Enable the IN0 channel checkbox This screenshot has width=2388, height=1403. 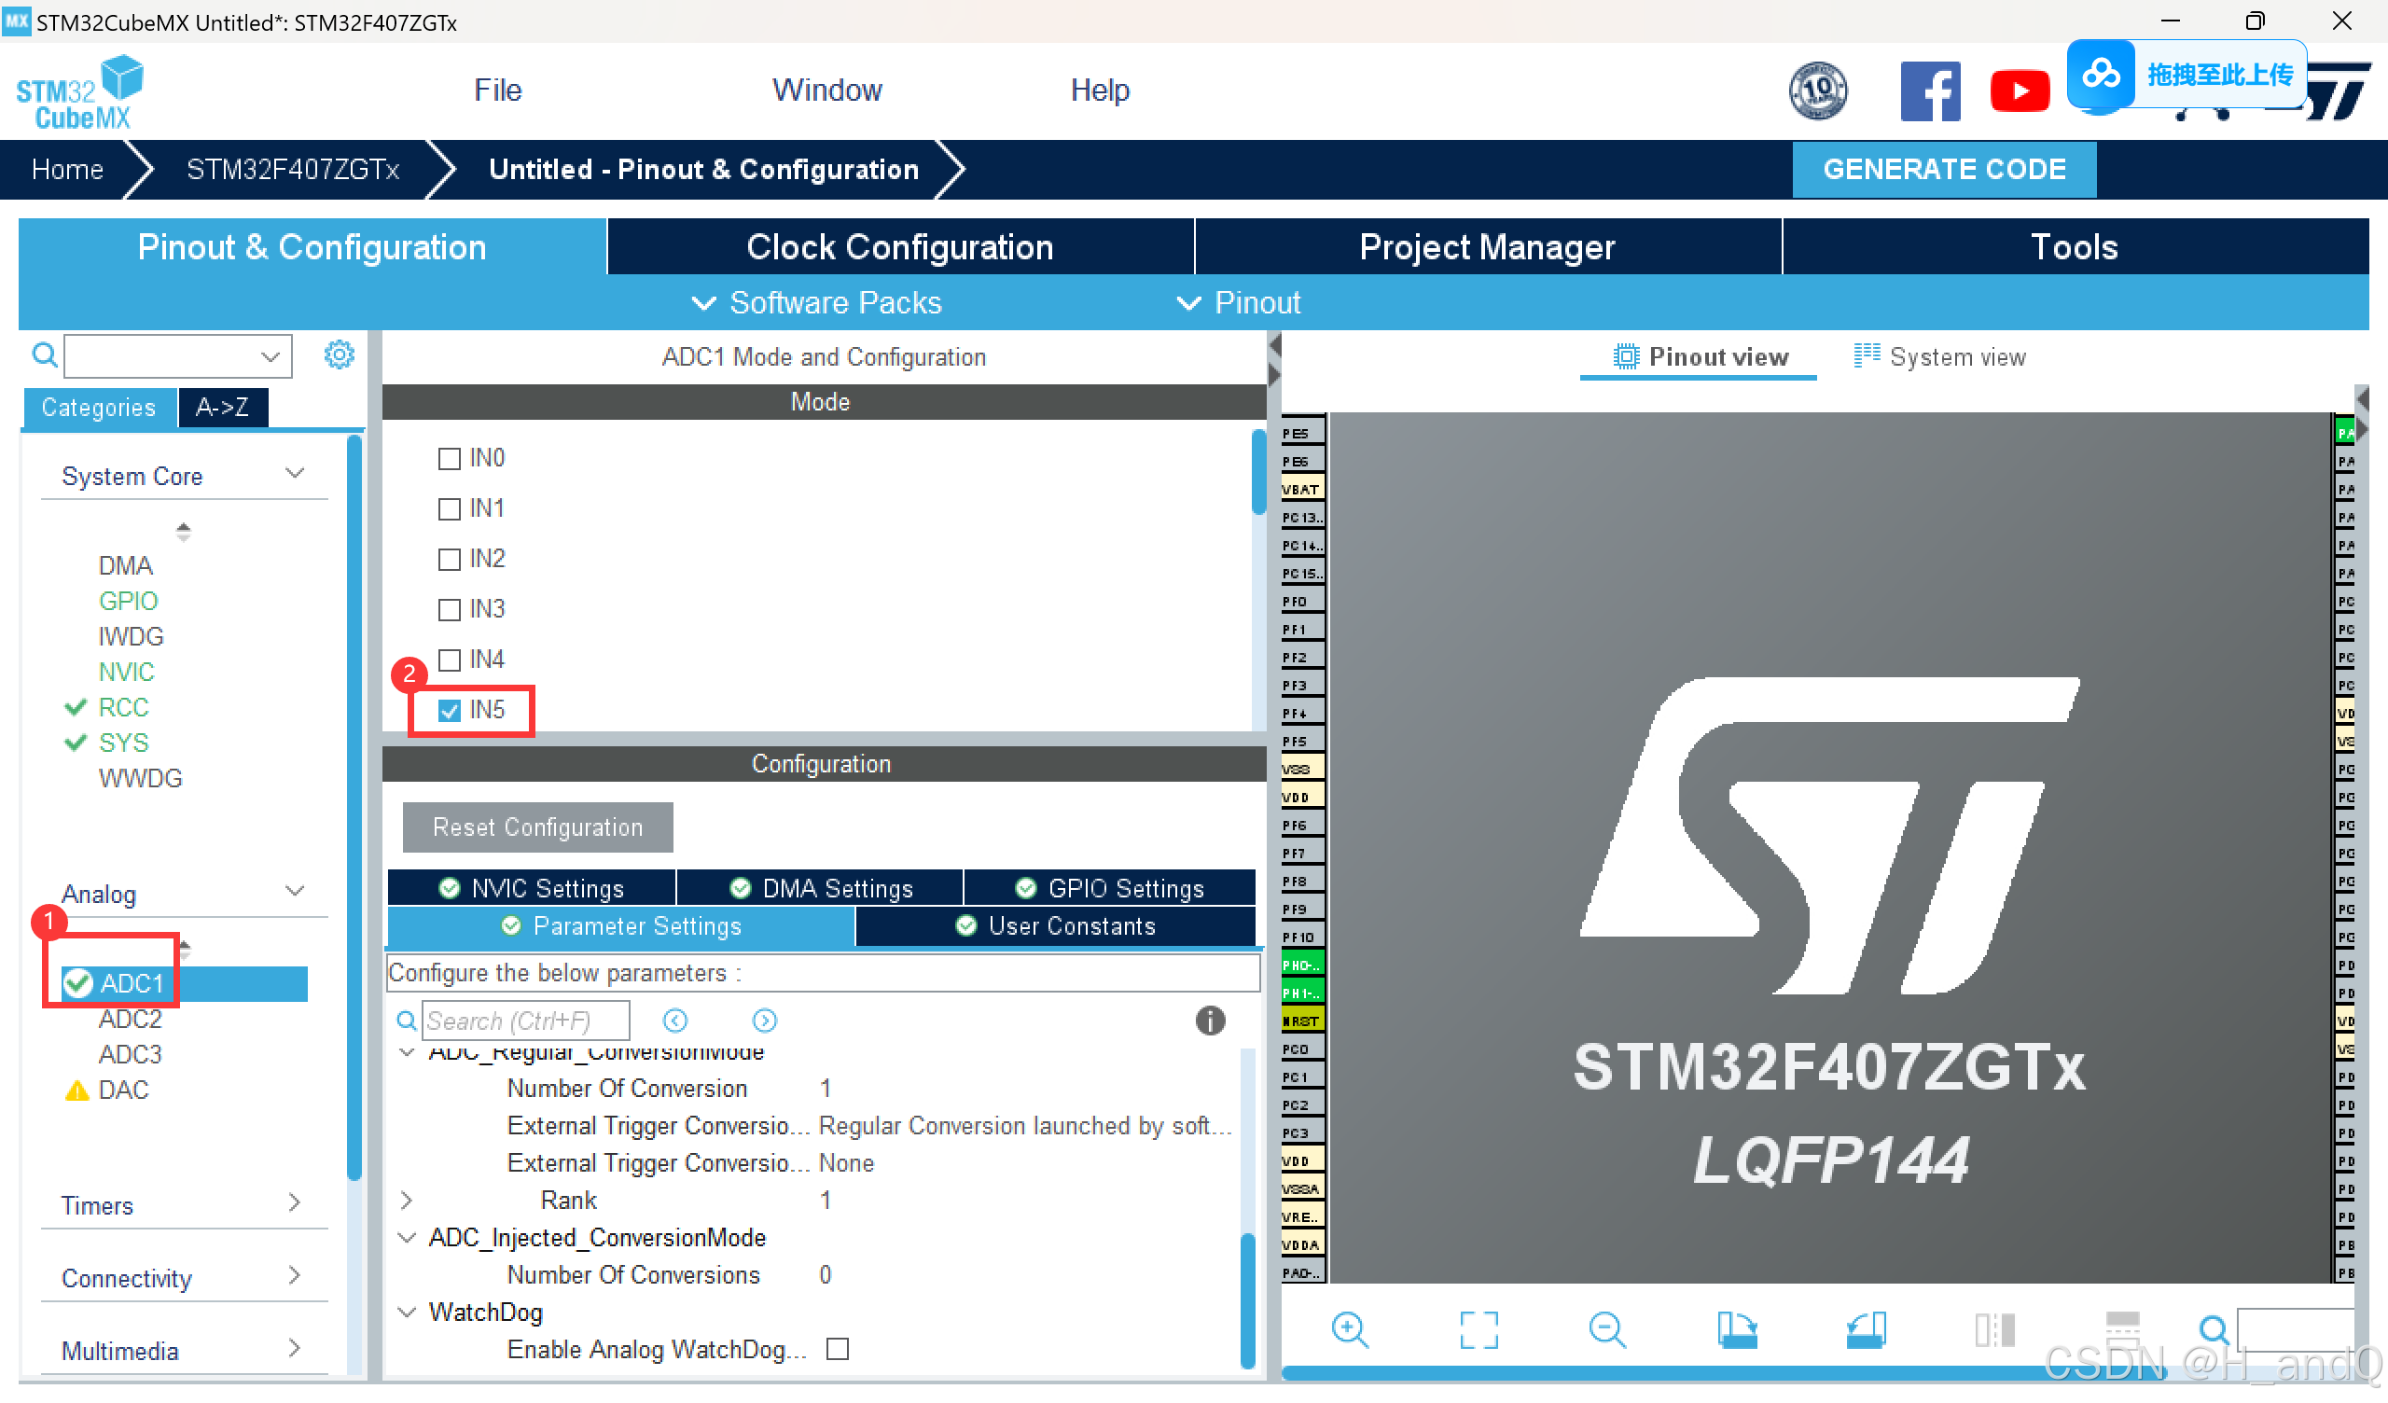coord(450,459)
